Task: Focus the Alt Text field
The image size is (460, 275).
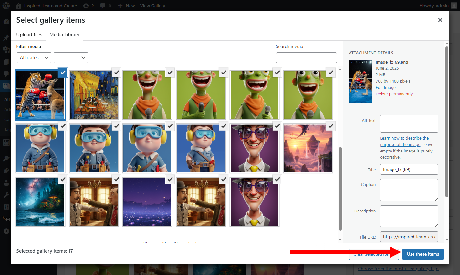Action: (409, 123)
